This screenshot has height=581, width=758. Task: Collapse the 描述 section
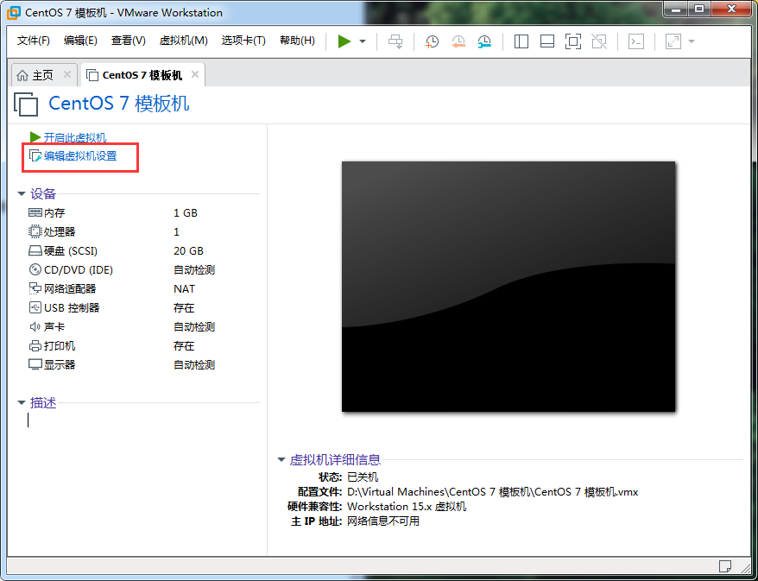click(x=22, y=402)
